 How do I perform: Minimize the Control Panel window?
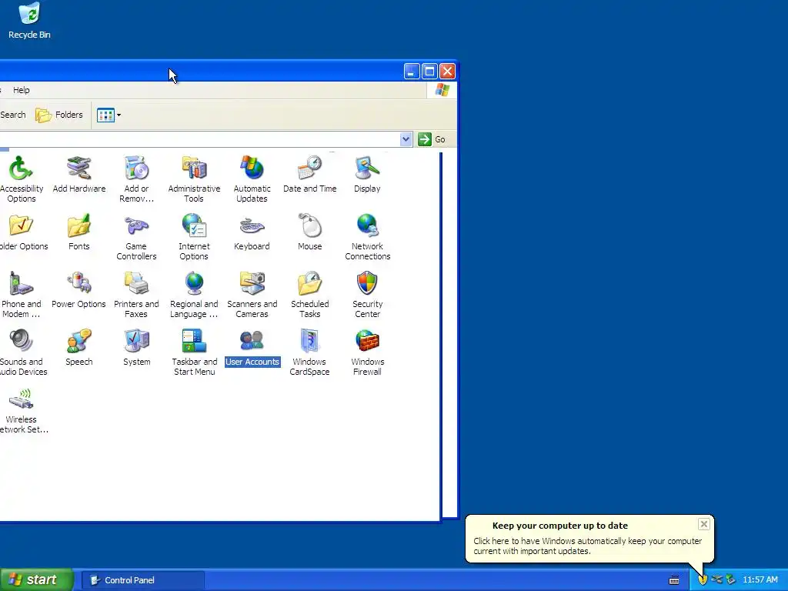click(412, 72)
